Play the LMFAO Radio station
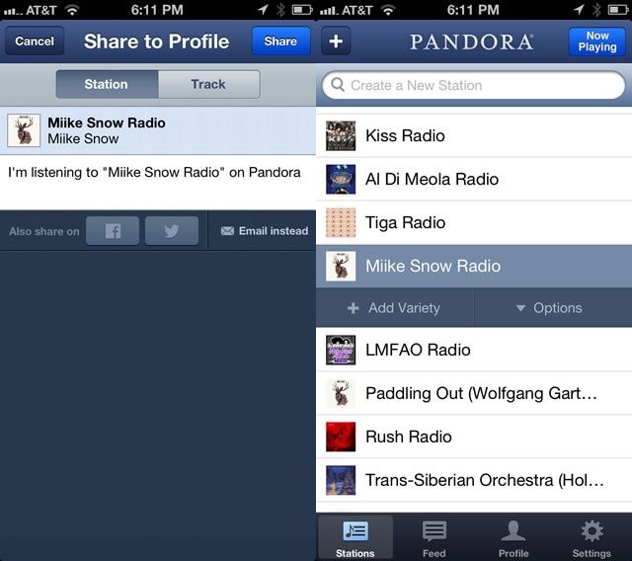Viewport: 632px width, 561px height. click(x=474, y=350)
